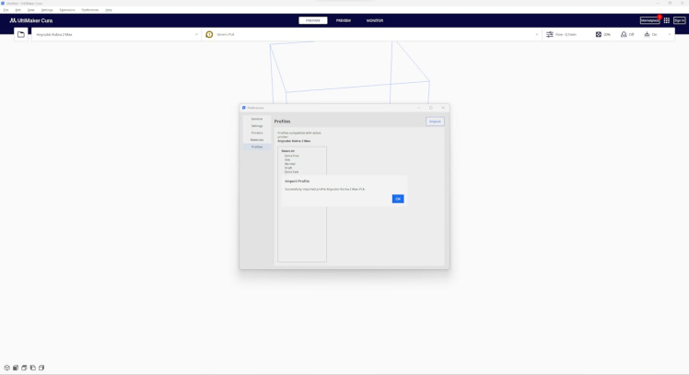Select Settings in Preferences sidebar

pyautogui.click(x=257, y=125)
